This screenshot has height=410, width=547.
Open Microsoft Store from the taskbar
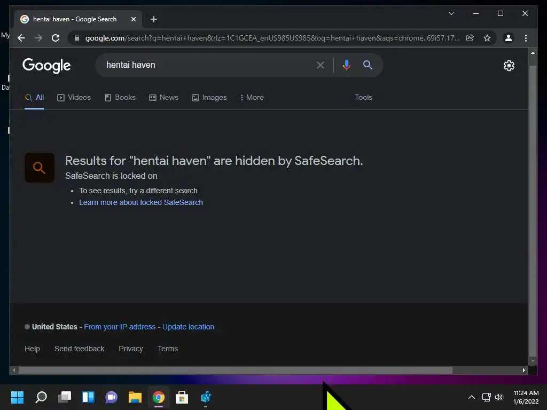(x=182, y=397)
